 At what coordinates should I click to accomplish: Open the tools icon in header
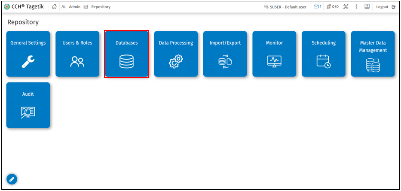tap(346, 7)
